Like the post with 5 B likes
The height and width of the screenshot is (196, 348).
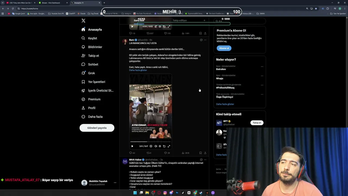(167, 33)
